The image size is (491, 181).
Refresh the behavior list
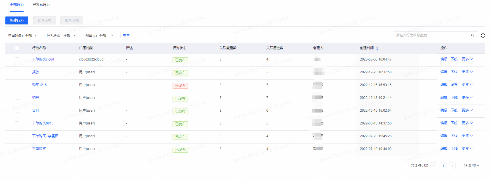pyautogui.click(x=483, y=36)
